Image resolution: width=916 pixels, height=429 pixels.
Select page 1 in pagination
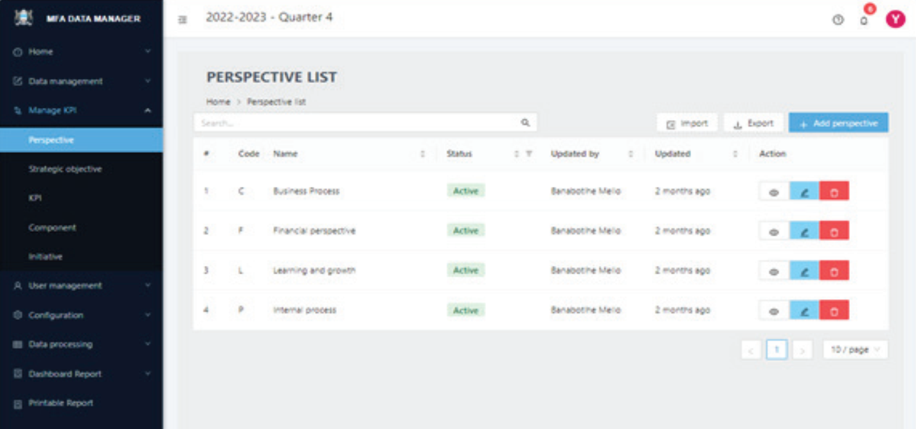click(777, 350)
